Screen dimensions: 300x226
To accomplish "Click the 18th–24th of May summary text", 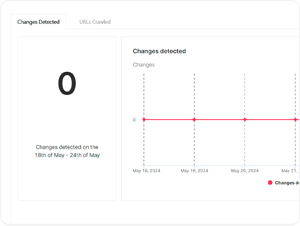I will 67,151.
